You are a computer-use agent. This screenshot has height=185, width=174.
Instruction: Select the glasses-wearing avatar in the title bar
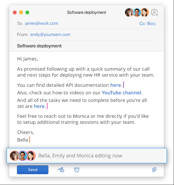tap(129, 13)
